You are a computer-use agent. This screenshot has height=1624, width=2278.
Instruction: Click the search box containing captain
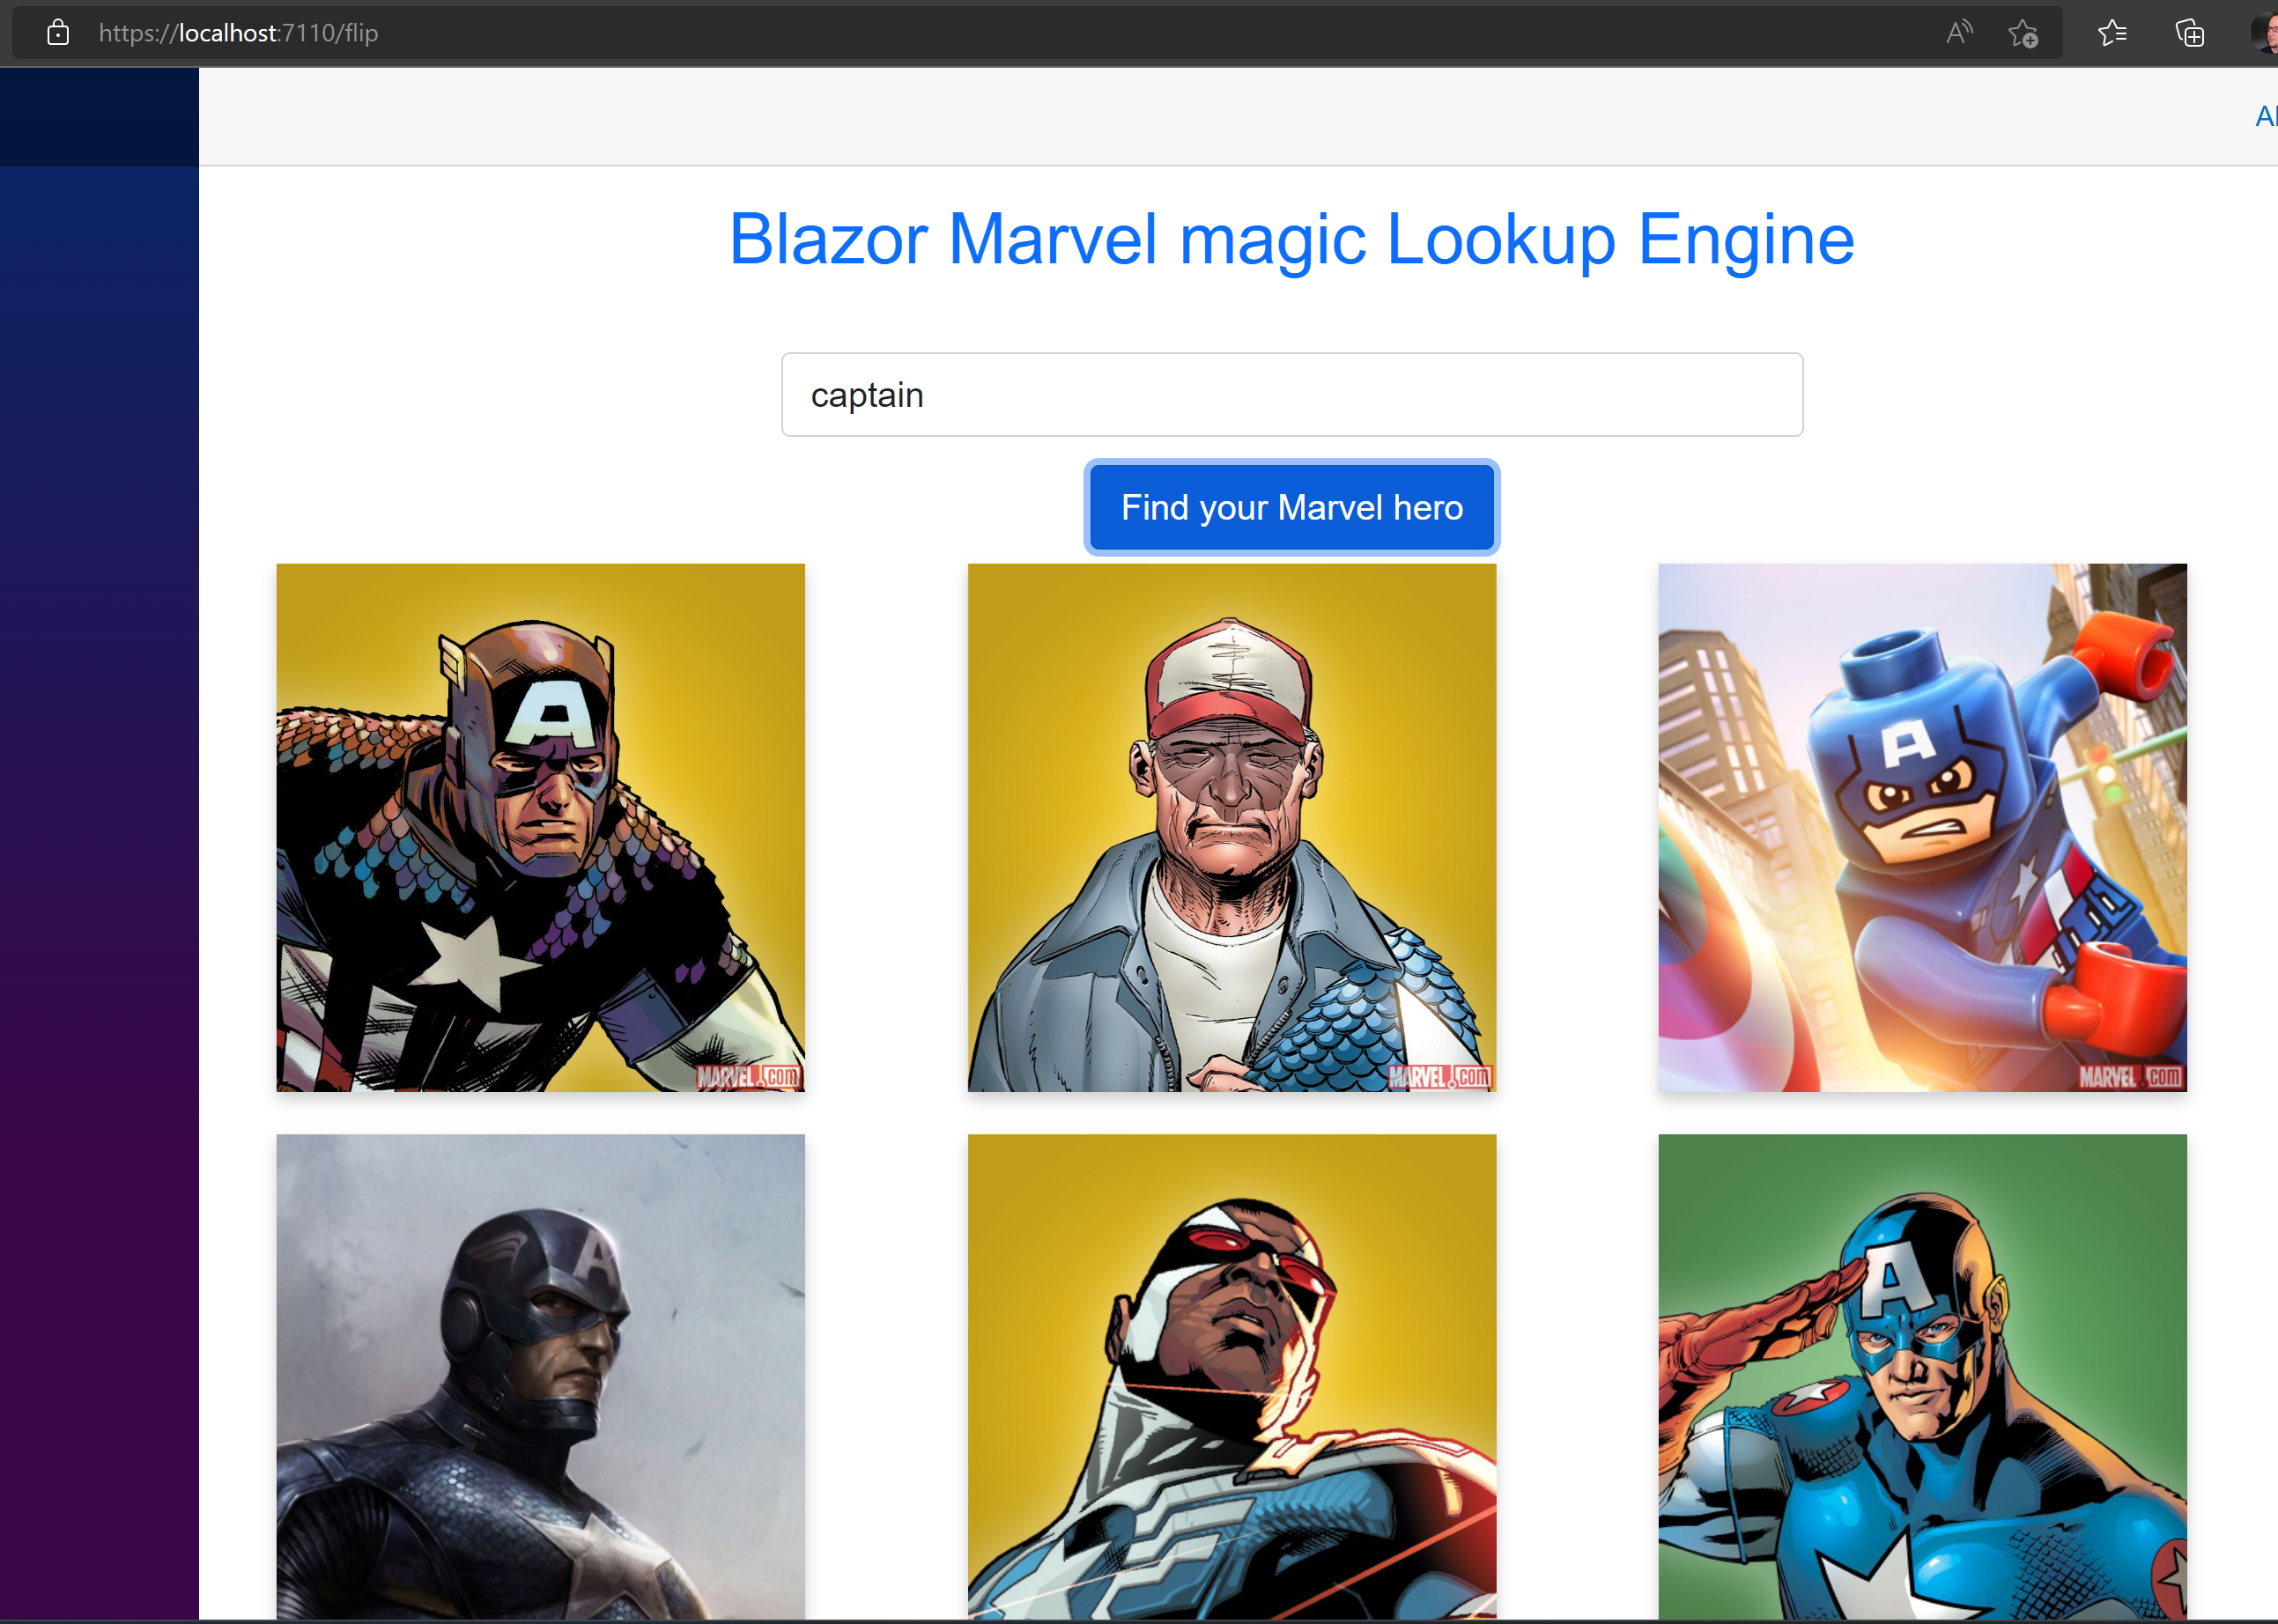click(x=1291, y=394)
